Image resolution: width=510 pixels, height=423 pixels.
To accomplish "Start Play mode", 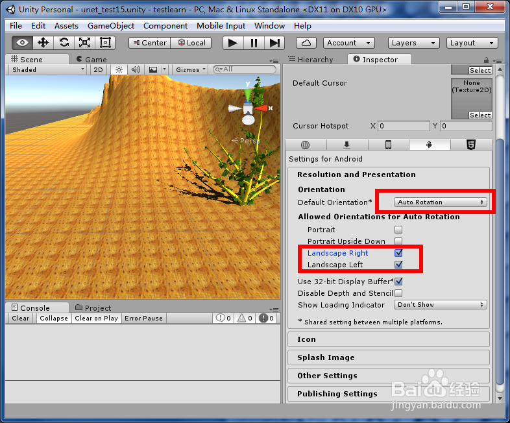I will click(233, 43).
